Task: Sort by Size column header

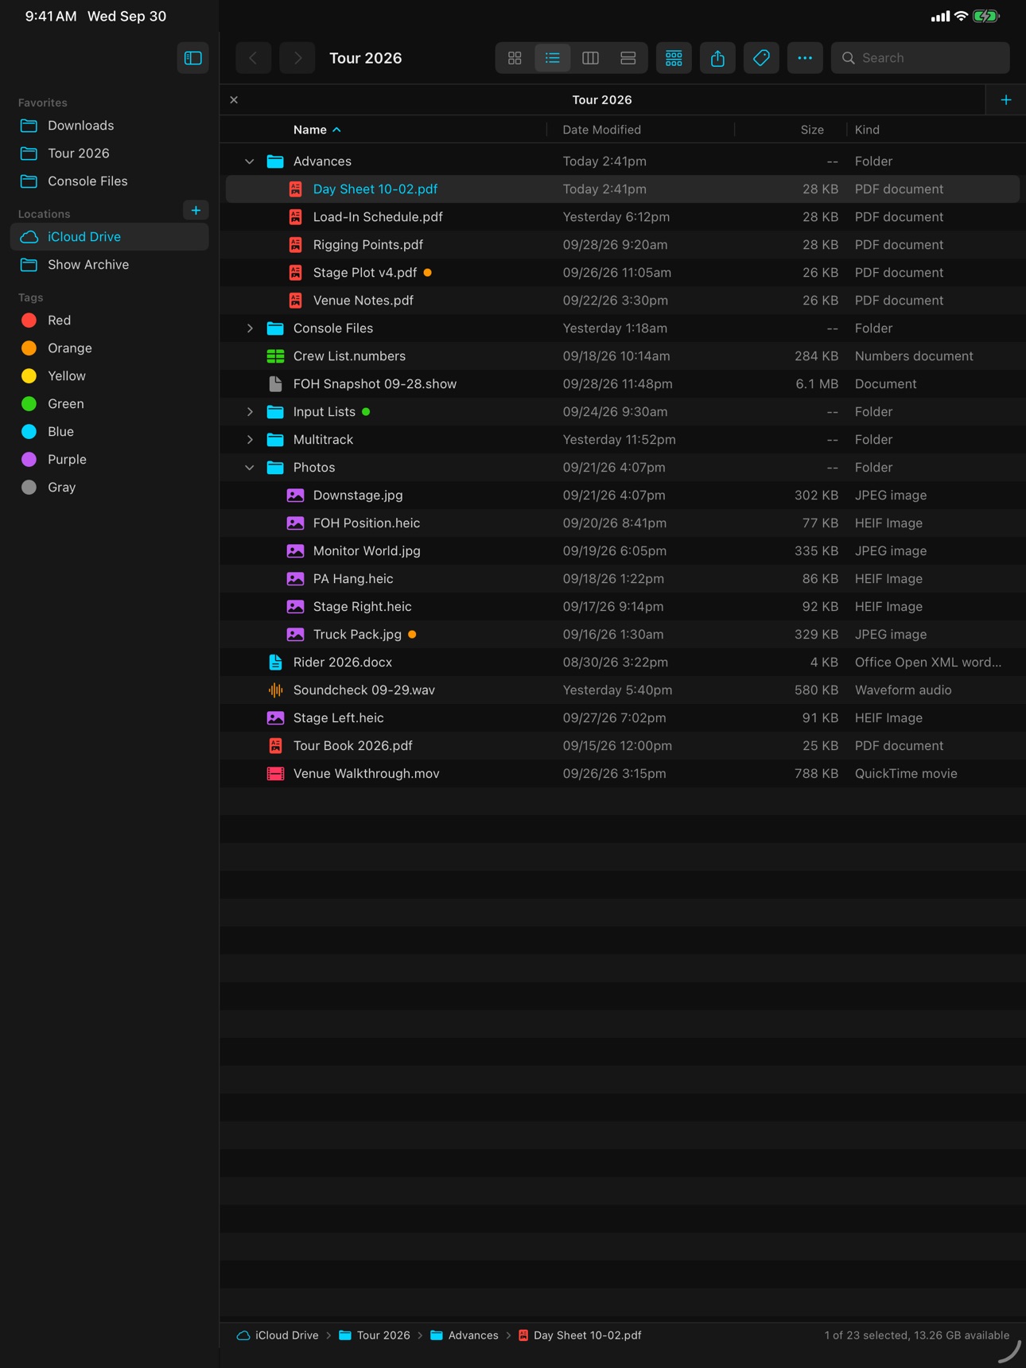Action: pos(812,130)
